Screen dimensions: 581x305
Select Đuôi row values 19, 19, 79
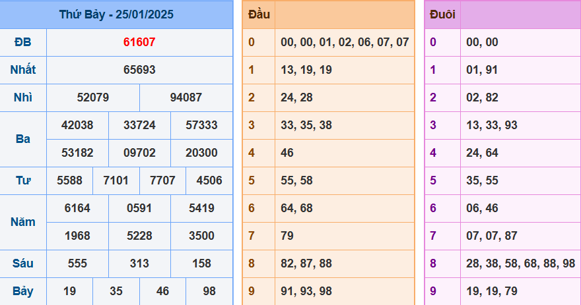(492, 291)
